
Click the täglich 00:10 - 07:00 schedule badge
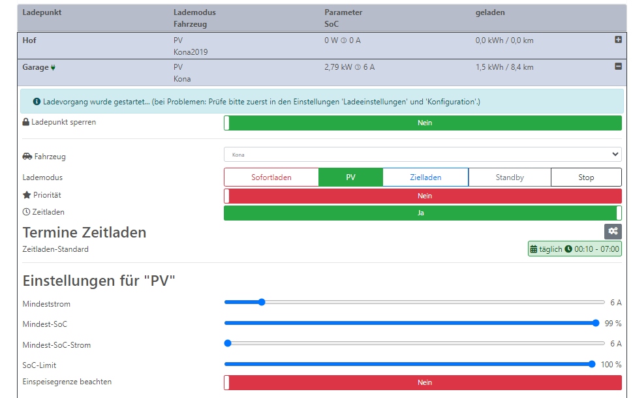point(575,249)
